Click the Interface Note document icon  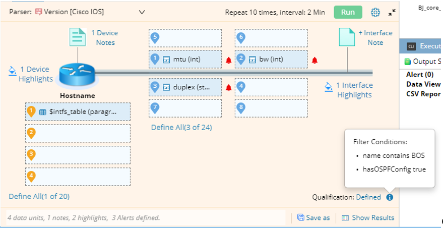[347, 37]
